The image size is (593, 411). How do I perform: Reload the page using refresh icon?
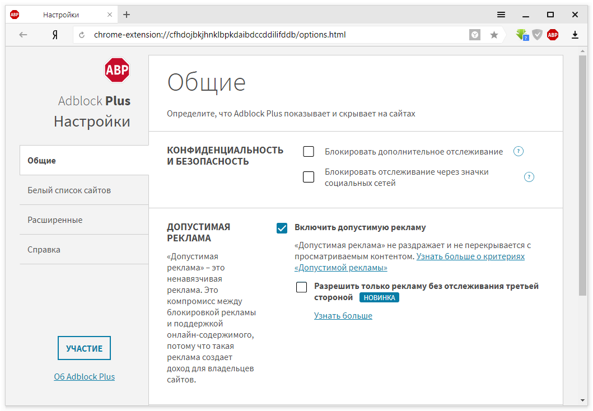pos(82,35)
